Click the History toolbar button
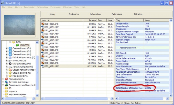The width and height of the screenshot is (174, 105). [x=52, y=14]
